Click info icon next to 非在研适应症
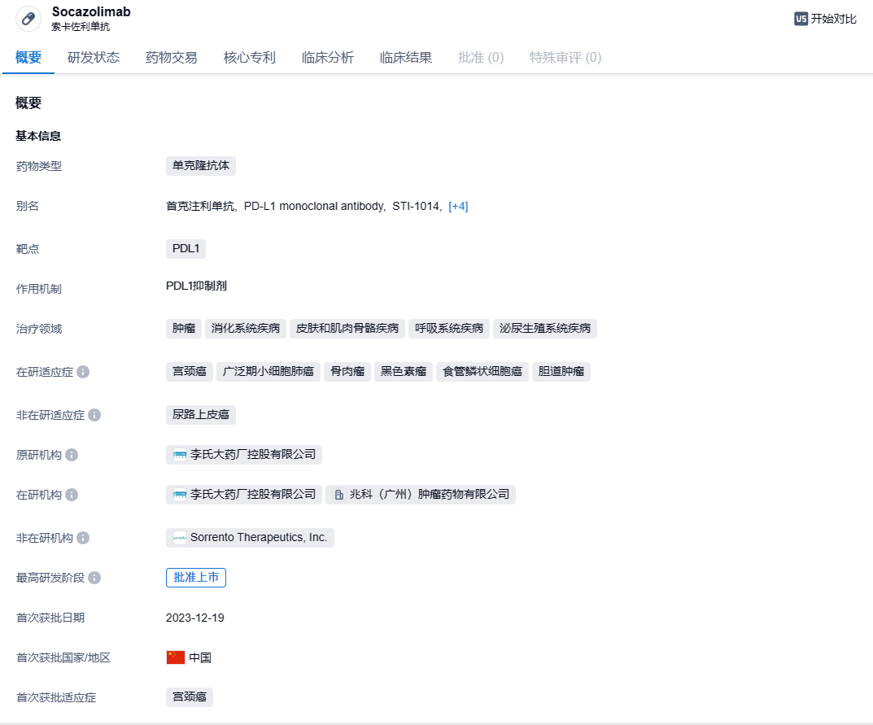 click(x=94, y=415)
